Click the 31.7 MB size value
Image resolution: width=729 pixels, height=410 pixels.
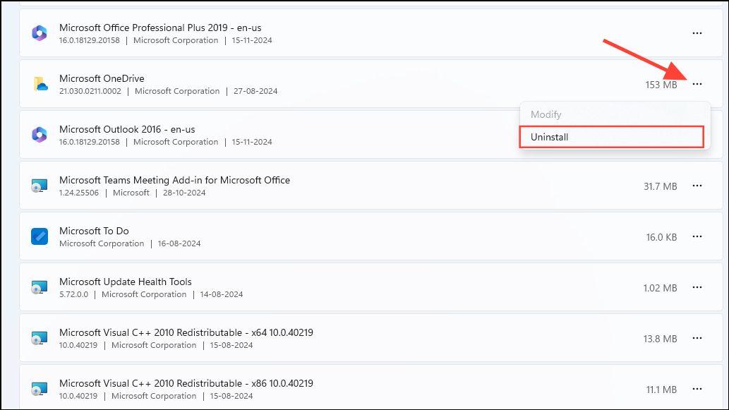(x=660, y=186)
